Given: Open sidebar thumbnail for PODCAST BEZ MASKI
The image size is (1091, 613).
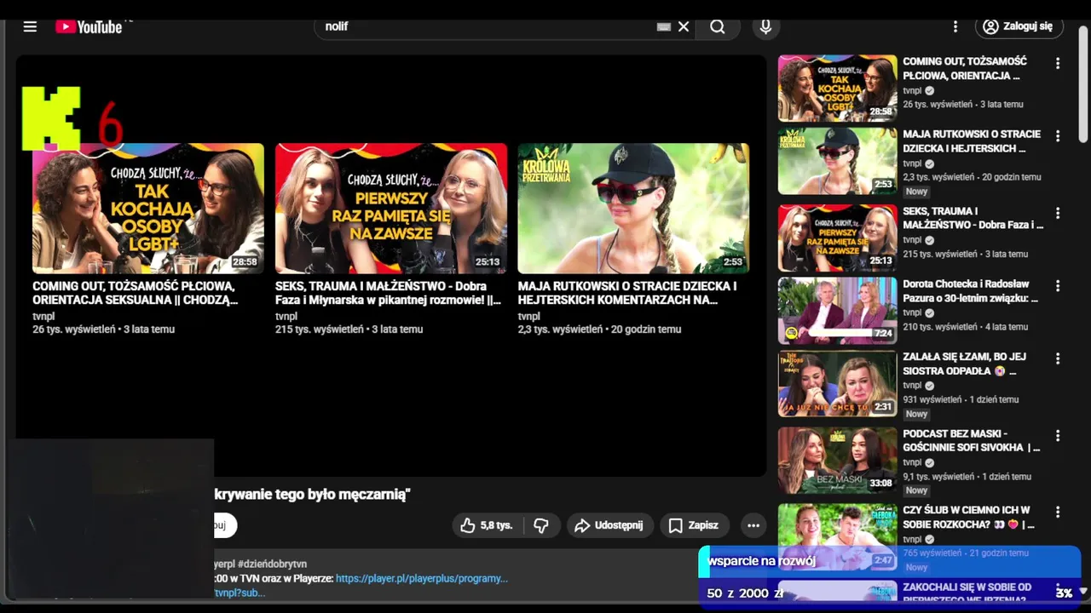Looking at the screenshot, I should click(x=837, y=461).
